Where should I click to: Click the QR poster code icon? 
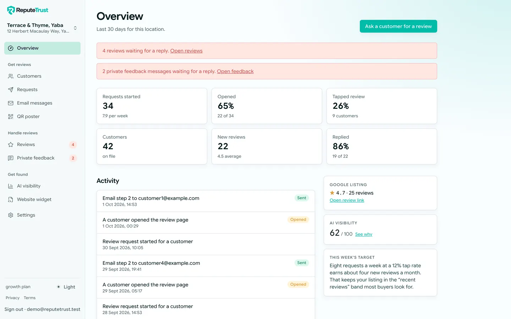11,117
